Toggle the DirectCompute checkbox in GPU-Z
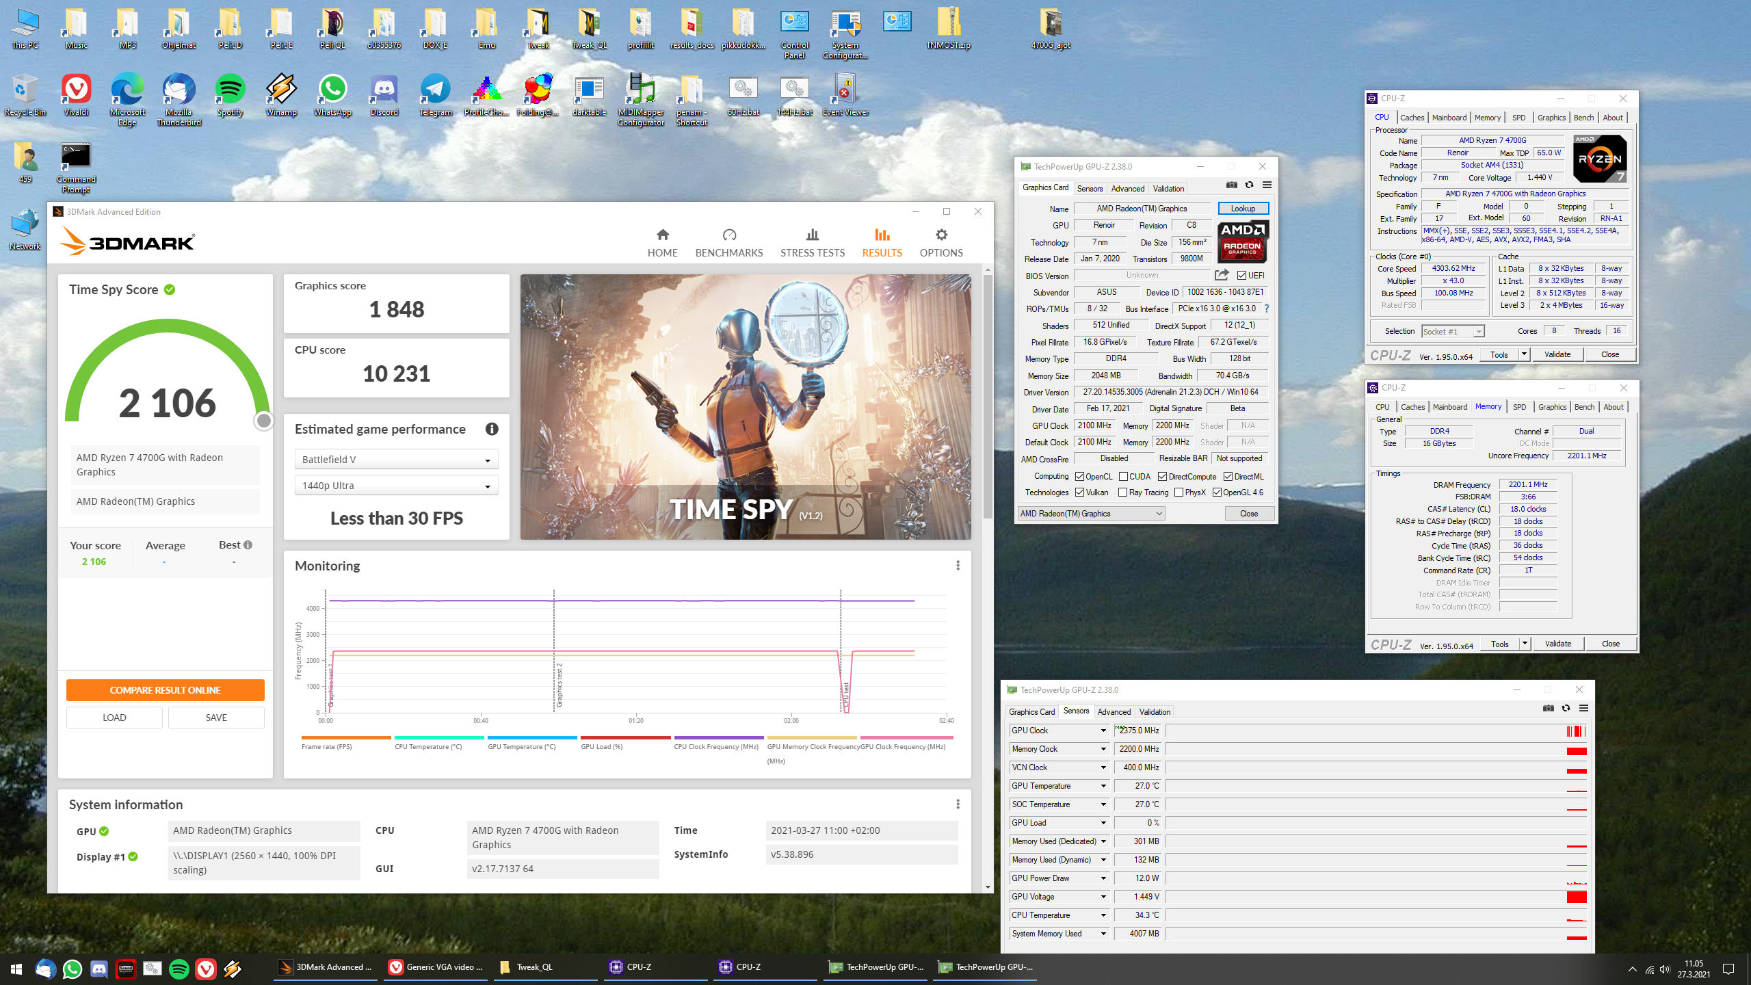The height and width of the screenshot is (985, 1751). coord(1162,477)
